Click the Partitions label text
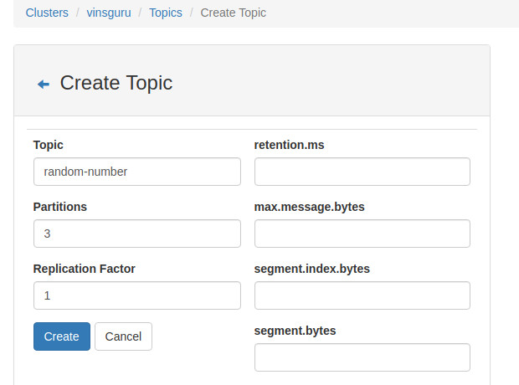Image resolution: width=519 pixels, height=385 pixels. (60, 207)
